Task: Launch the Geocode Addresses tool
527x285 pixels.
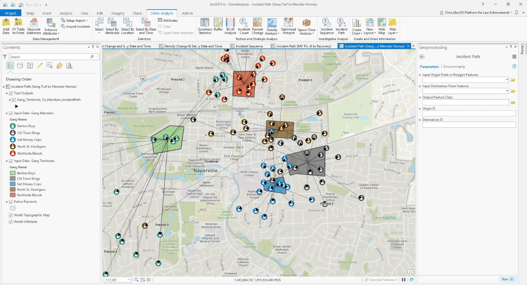Action: pyautogui.click(x=34, y=26)
